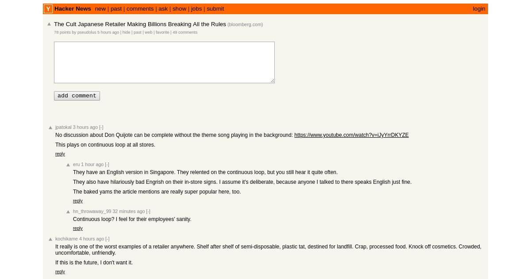Click text 'Continuous loop? I feel for their employees' sanity.'
This screenshot has height=279, width=531.
click(x=132, y=219)
